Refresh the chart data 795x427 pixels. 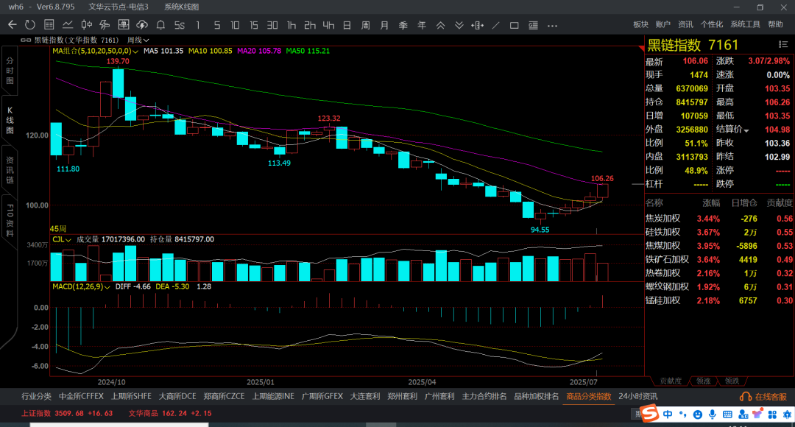click(x=30, y=25)
